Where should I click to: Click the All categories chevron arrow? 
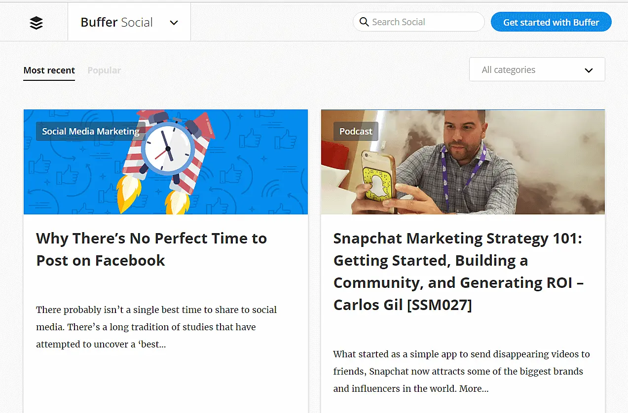(588, 70)
